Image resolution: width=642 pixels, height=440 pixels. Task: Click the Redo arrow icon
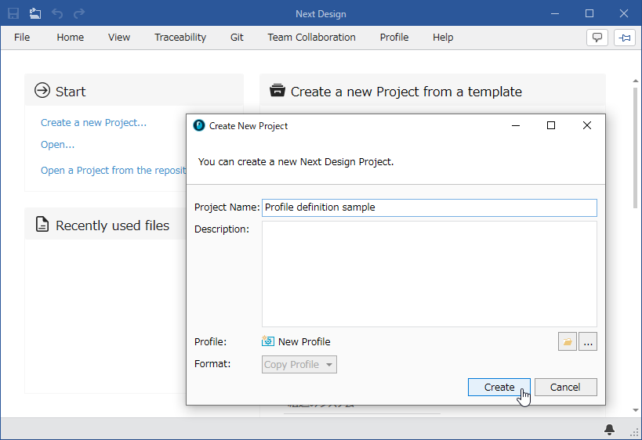tap(79, 13)
